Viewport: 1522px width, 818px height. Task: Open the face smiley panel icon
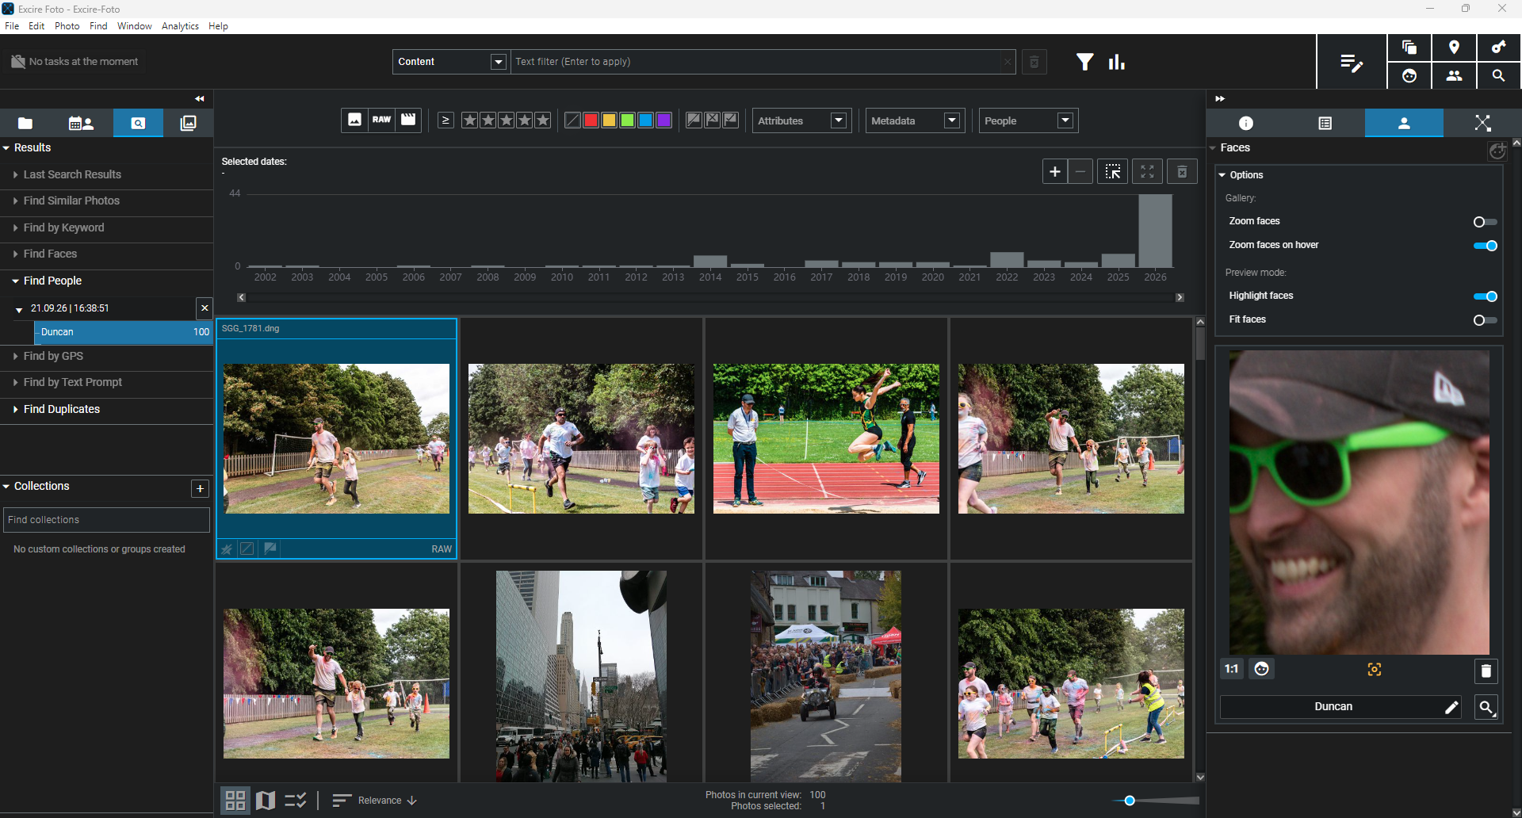point(1409,76)
